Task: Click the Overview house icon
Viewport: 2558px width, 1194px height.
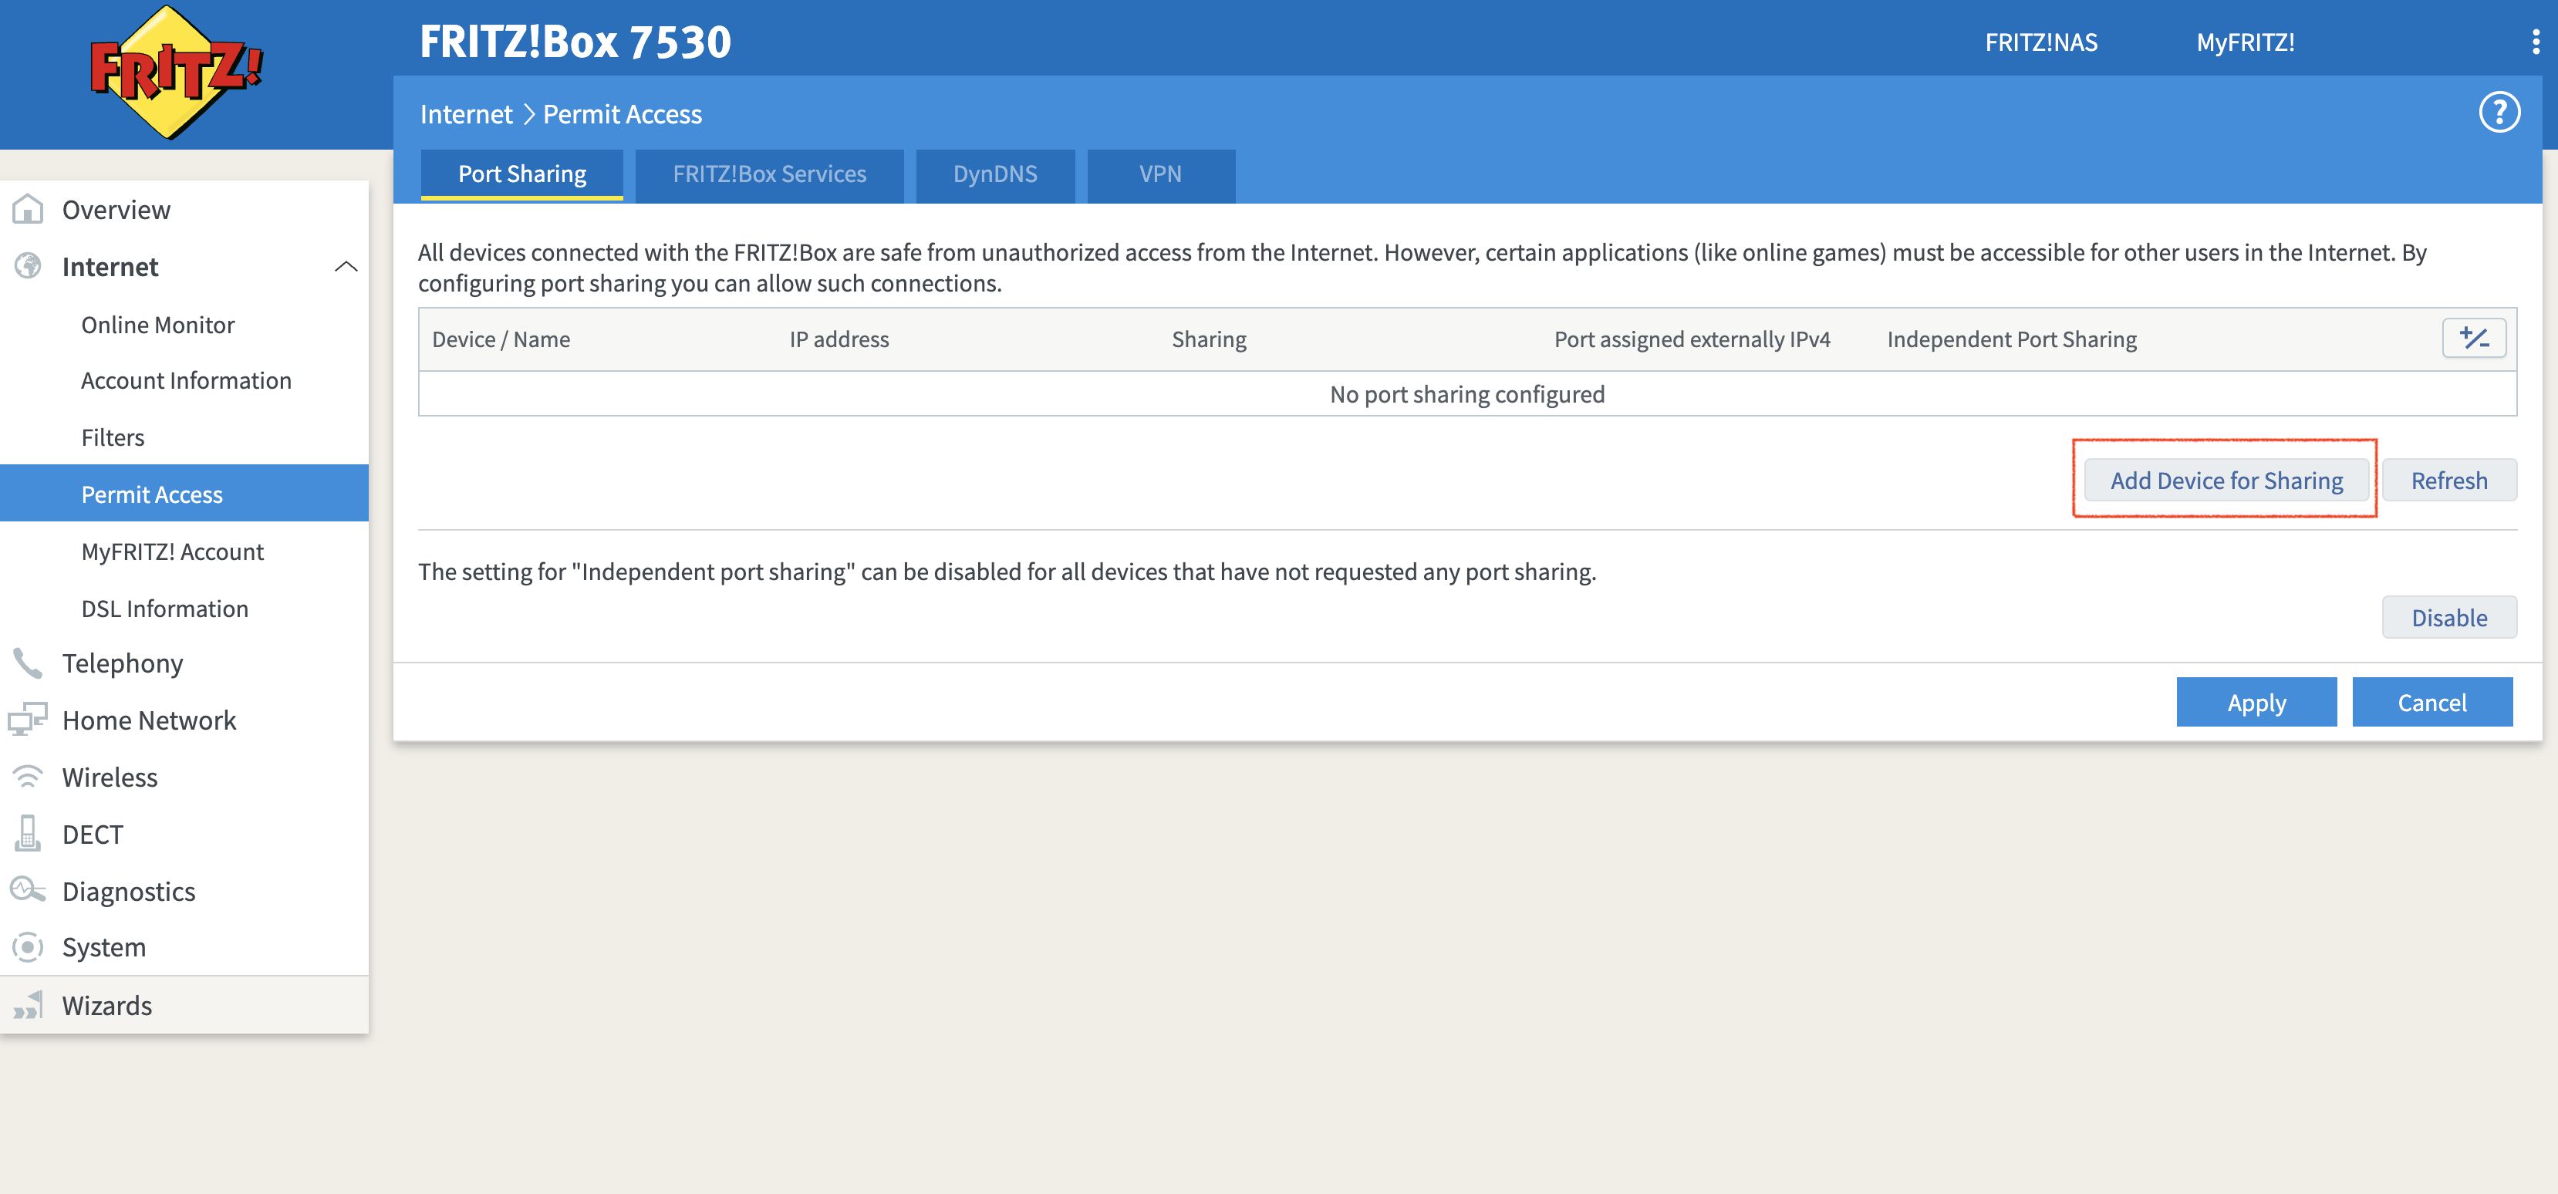Action: pos(28,210)
